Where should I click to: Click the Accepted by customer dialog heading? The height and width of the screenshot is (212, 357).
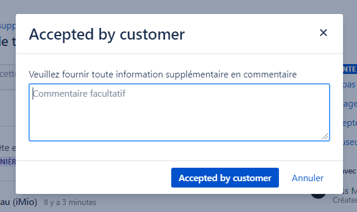pyautogui.click(x=107, y=34)
